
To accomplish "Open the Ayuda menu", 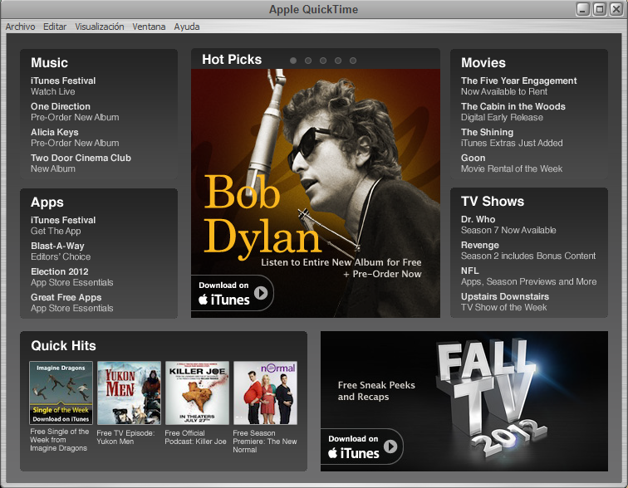I will [x=187, y=27].
